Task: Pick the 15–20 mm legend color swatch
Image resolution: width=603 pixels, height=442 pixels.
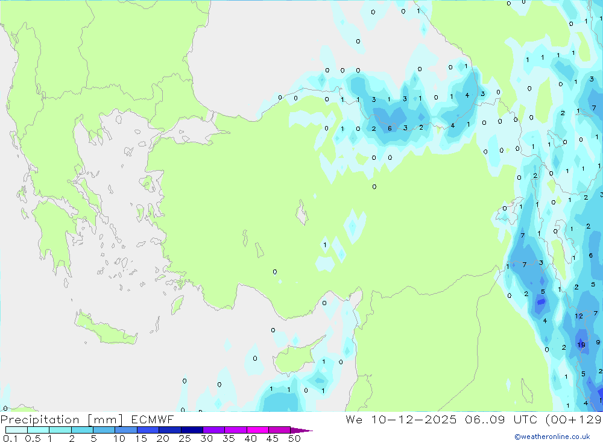Action: 148,430
